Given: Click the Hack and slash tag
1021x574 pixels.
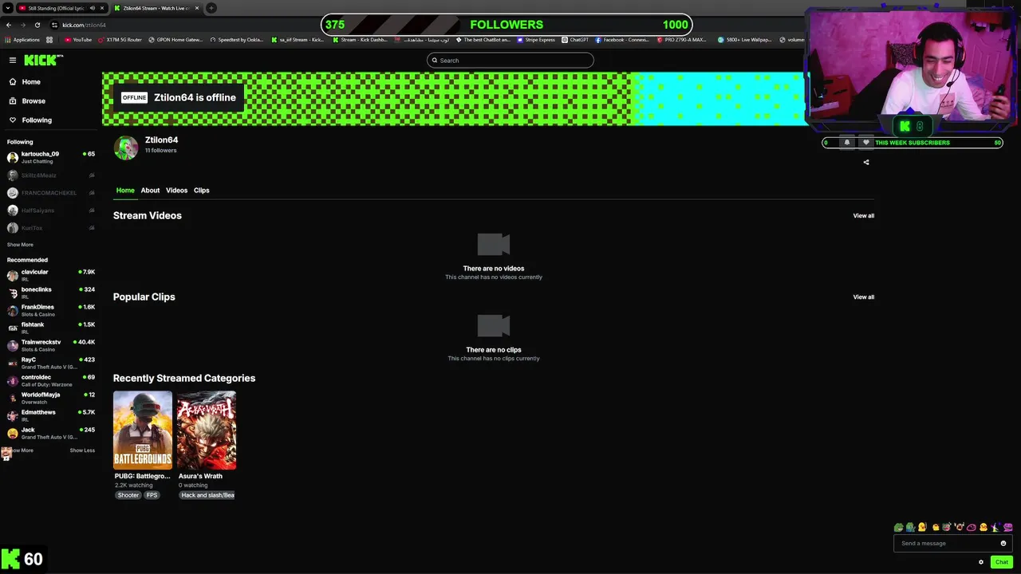Looking at the screenshot, I should click(x=207, y=495).
